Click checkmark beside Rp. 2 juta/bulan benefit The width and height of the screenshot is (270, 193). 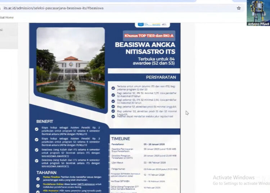point(36,129)
